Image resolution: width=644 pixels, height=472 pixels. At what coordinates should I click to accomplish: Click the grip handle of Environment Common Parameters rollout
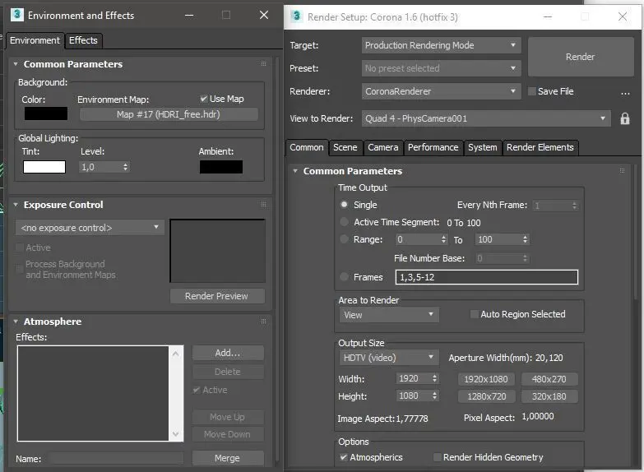coord(264,63)
